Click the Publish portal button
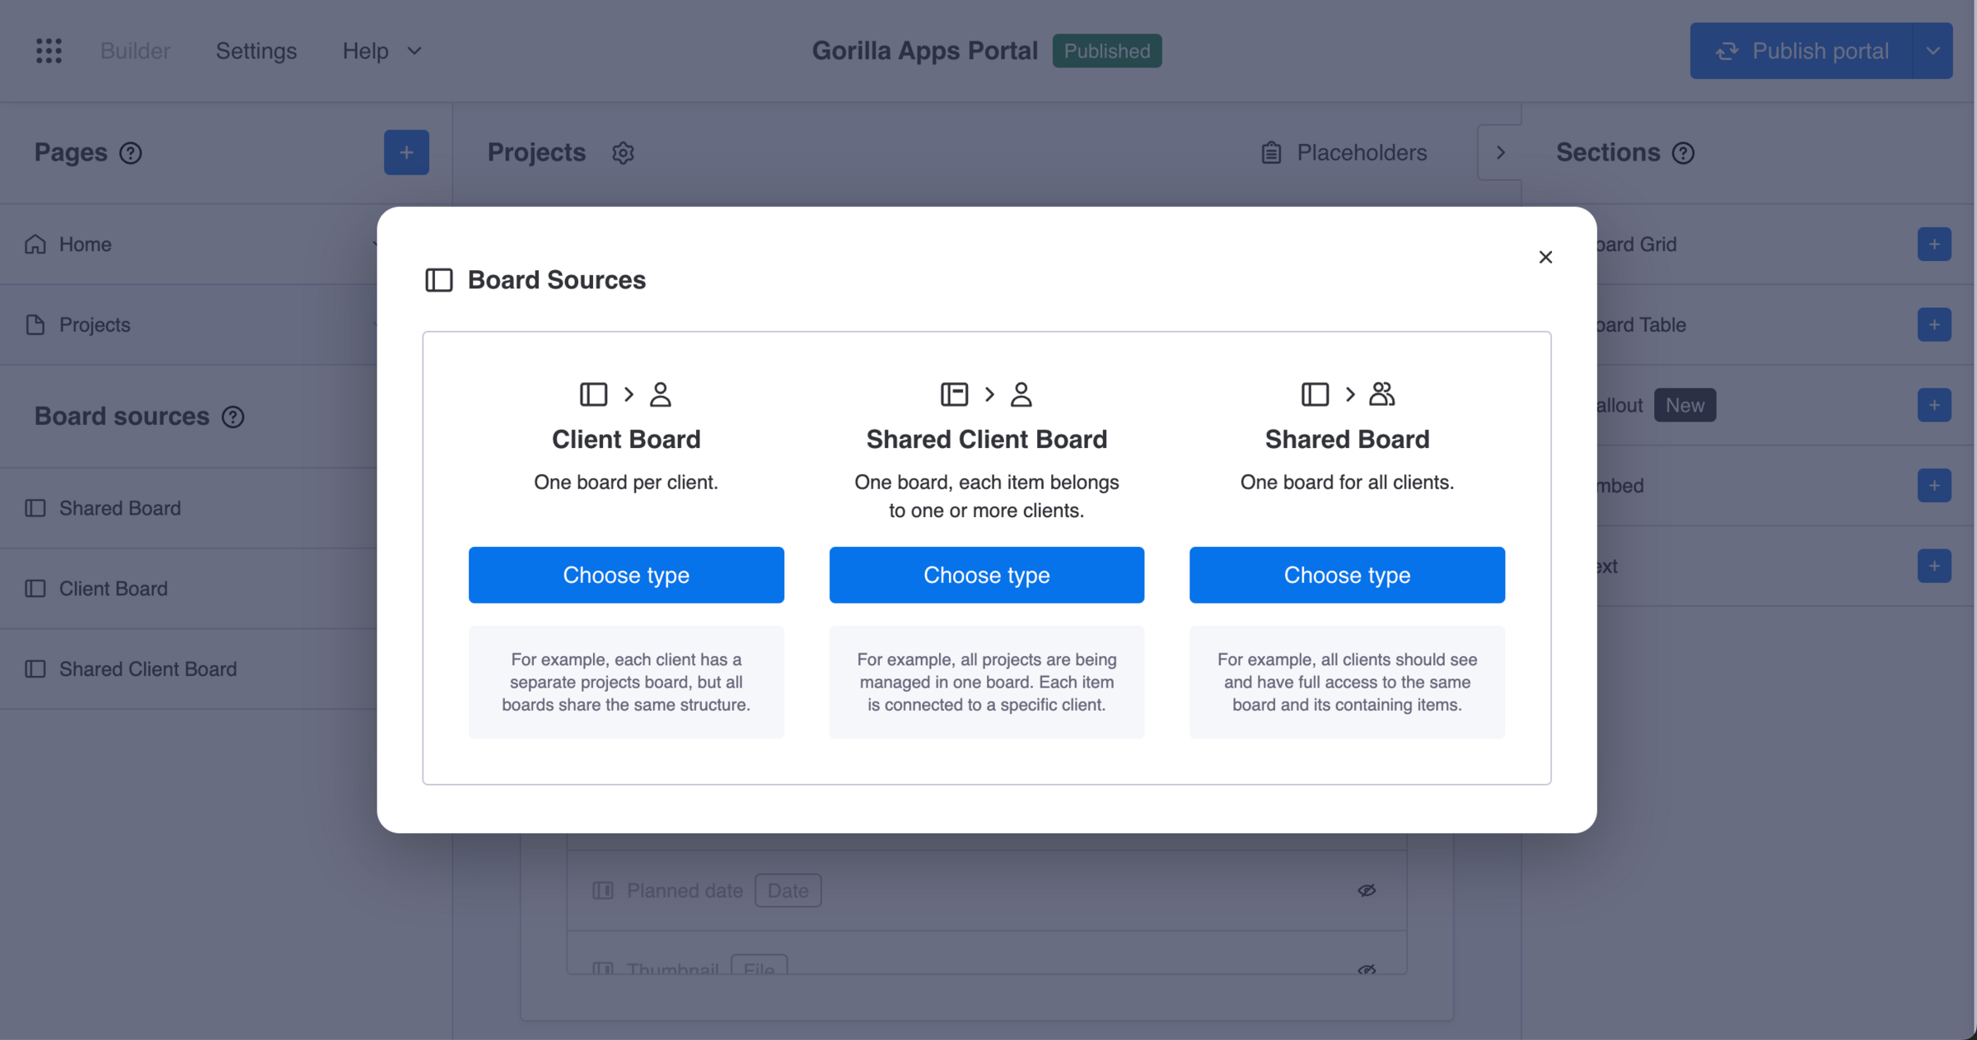This screenshot has height=1040, width=1977. [1802, 51]
